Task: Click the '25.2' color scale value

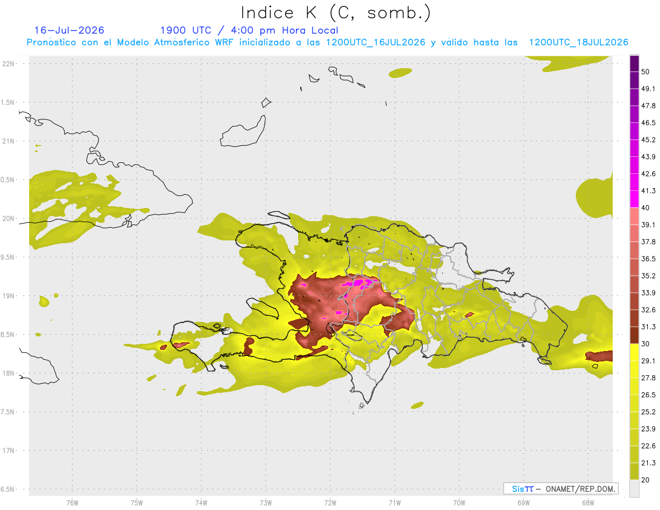Action: point(648,412)
